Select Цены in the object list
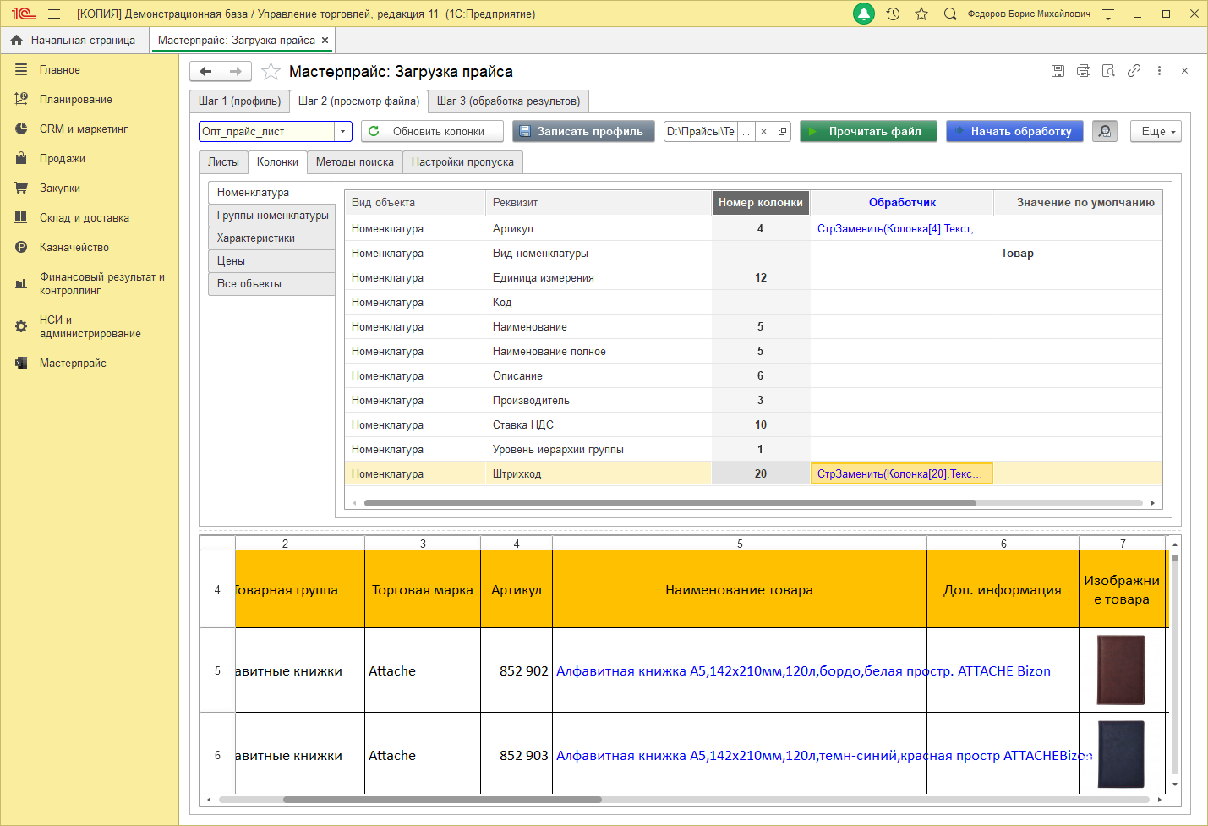Screen dimensions: 1208x826 coord(231,260)
